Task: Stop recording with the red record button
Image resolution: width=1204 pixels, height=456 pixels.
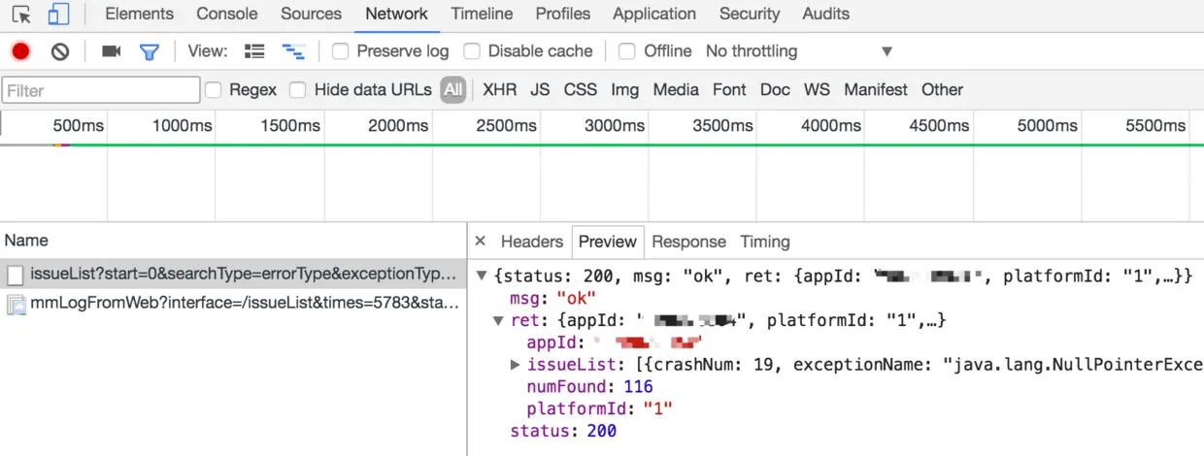Action: [20, 51]
